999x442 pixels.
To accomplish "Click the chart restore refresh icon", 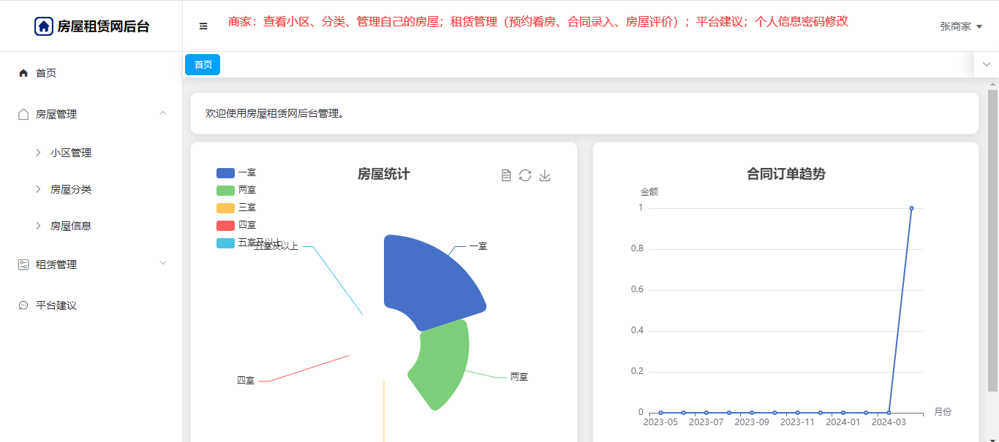I will (x=525, y=175).
